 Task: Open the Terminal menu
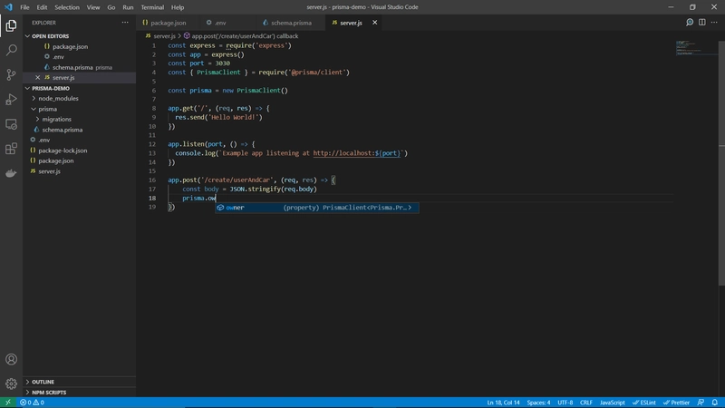pos(152,7)
